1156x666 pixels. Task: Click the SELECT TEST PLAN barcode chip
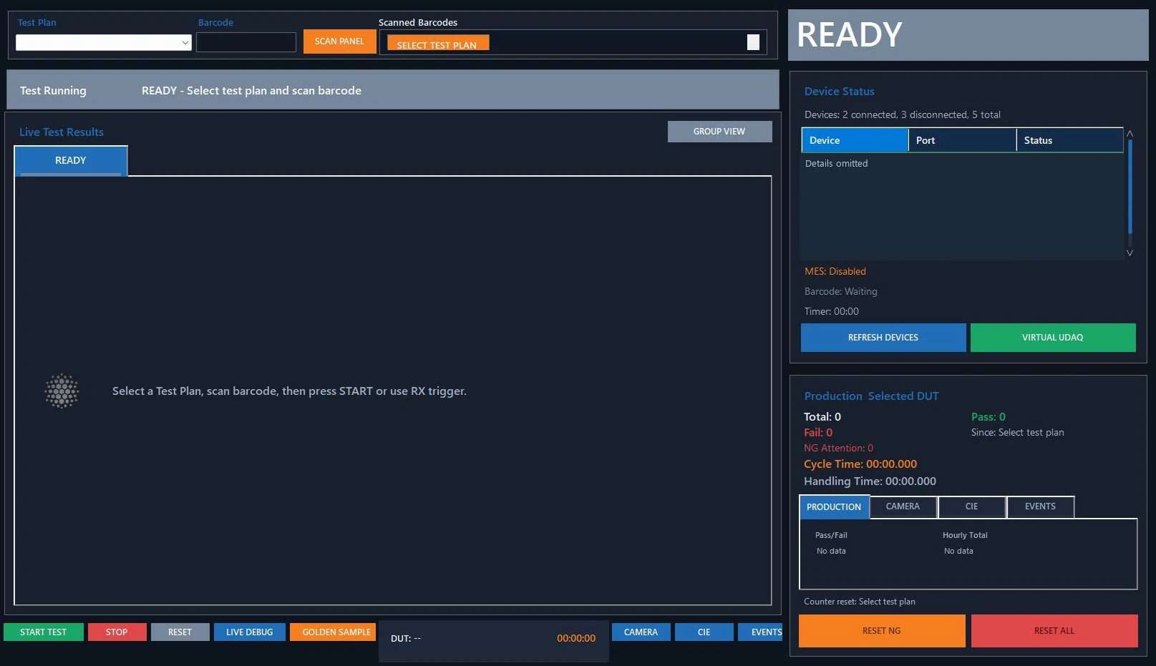tap(437, 44)
